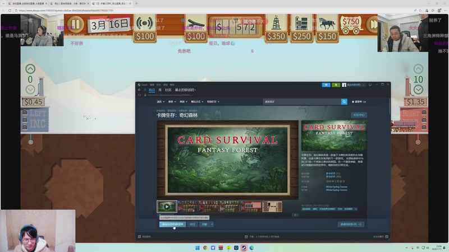The width and height of the screenshot is (449, 252).
Task: Raise Left Inc price with up arrow
Action: 30,69
